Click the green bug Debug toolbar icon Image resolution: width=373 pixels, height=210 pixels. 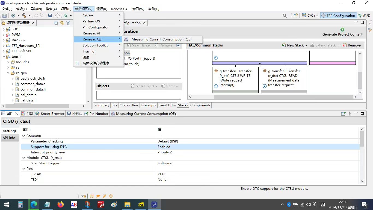click(66, 16)
